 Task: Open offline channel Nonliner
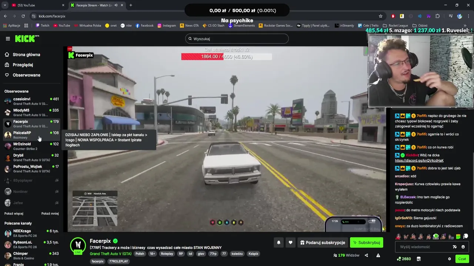[x=31, y=191]
